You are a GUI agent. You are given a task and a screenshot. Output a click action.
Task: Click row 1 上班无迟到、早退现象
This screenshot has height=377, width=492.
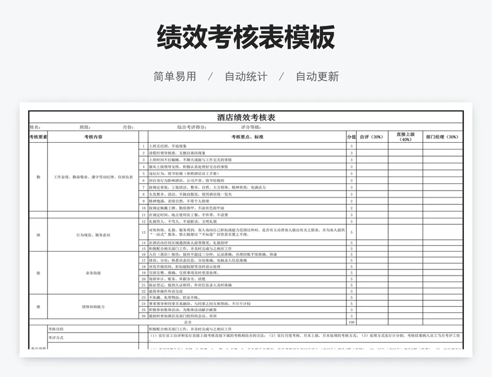(x=247, y=146)
